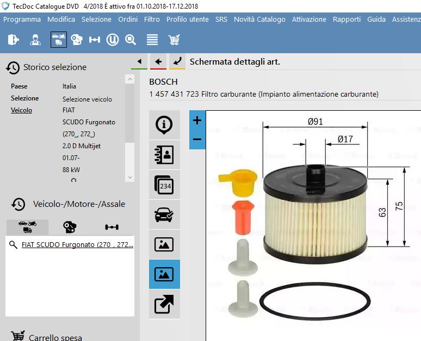Click the magnifier beside FIAT SCUDO entry

click(x=13, y=244)
